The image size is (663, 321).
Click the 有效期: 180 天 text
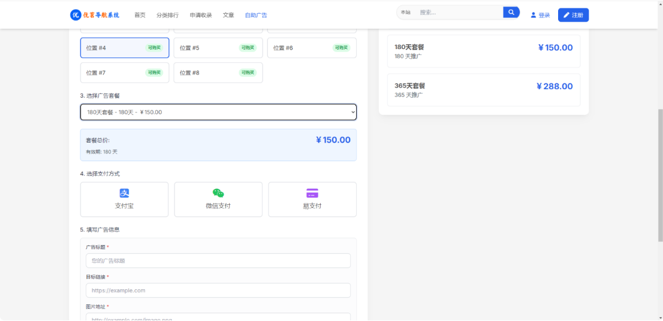[101, 152]
